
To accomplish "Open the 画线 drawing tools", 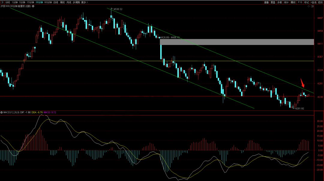I will pos(293,2).
